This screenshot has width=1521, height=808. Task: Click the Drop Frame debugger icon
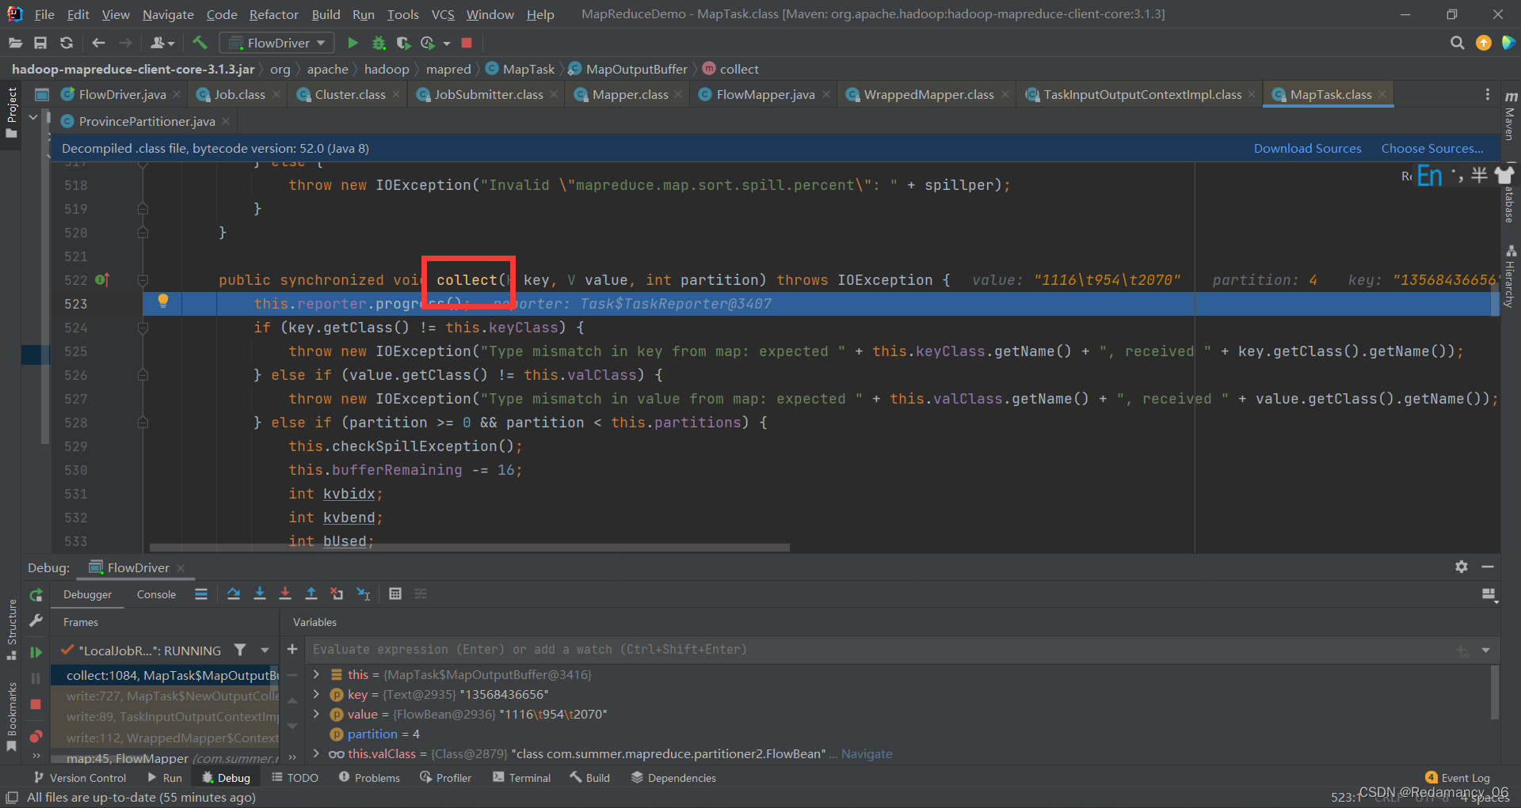point(337,594)
